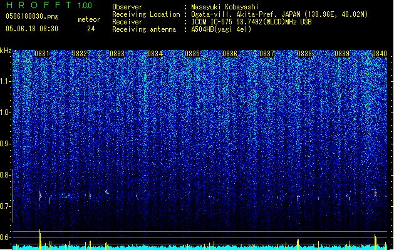This screenshot has height=250, width=394.
Task: Click the meteor count 24
Action: coord(91,29)
